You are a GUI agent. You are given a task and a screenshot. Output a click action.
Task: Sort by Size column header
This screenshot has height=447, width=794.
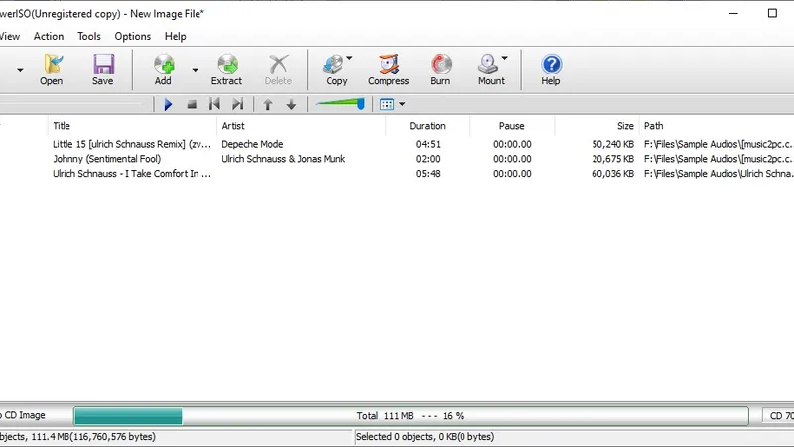click(x=596, y=126)
